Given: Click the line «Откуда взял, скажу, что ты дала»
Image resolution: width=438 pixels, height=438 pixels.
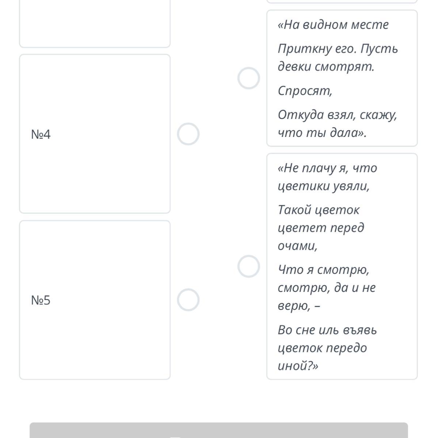Looking at the screenshot, I should pos(337,123).
